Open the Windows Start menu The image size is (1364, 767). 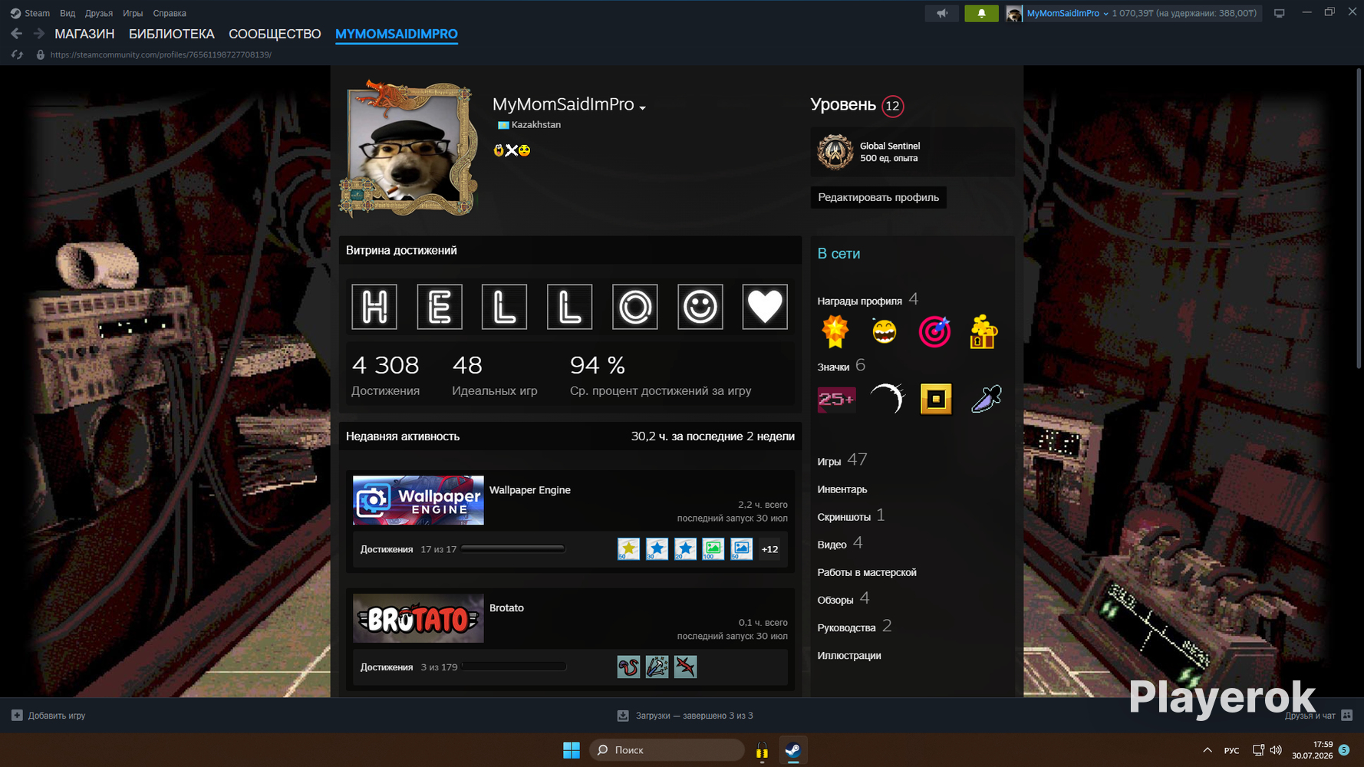pyautogui.click(x=572, y=750)
